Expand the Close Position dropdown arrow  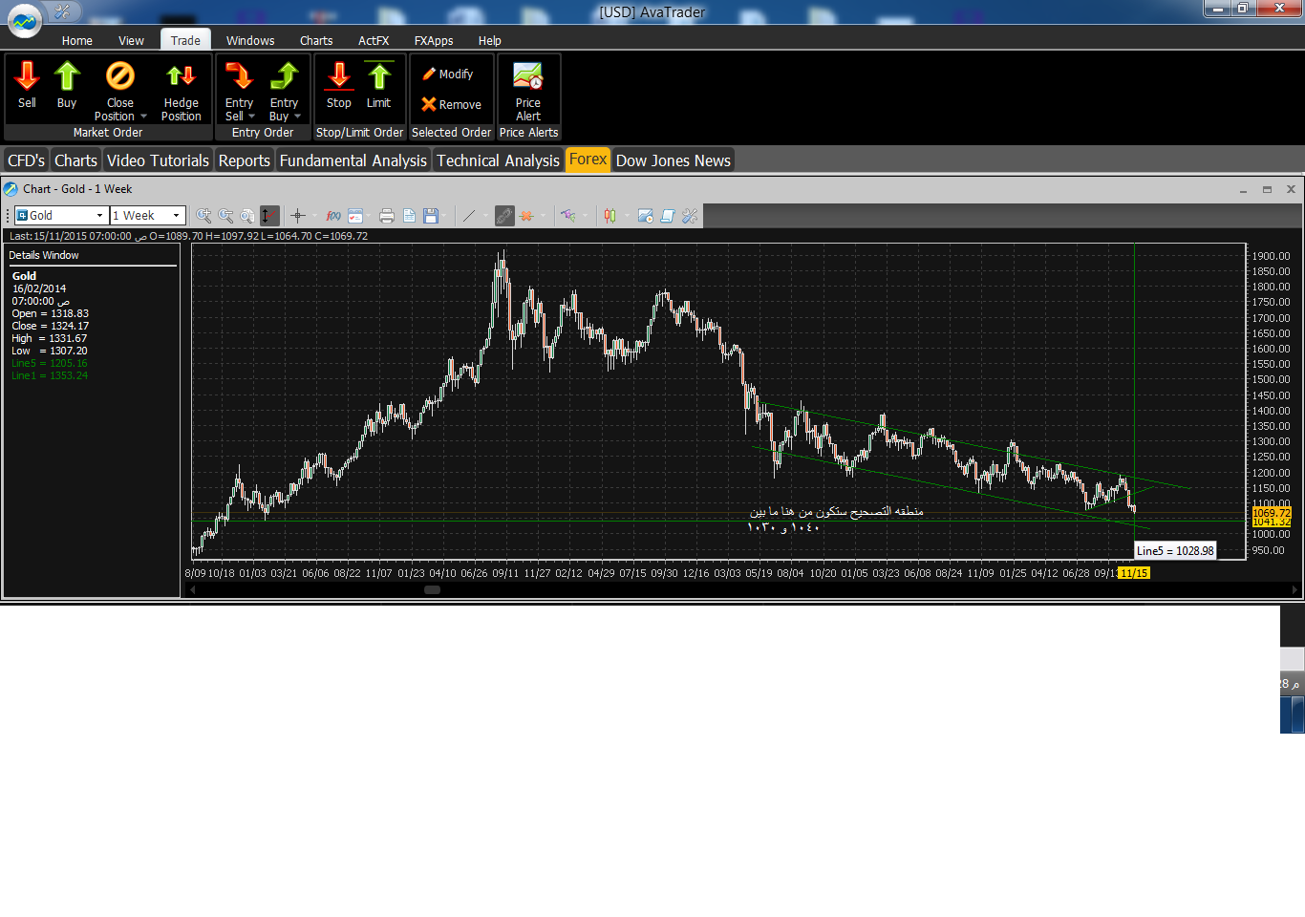point(143,117)
